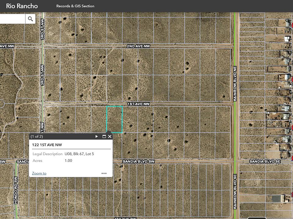
Task: Show next feature in popup
Action: coord(97,137)
